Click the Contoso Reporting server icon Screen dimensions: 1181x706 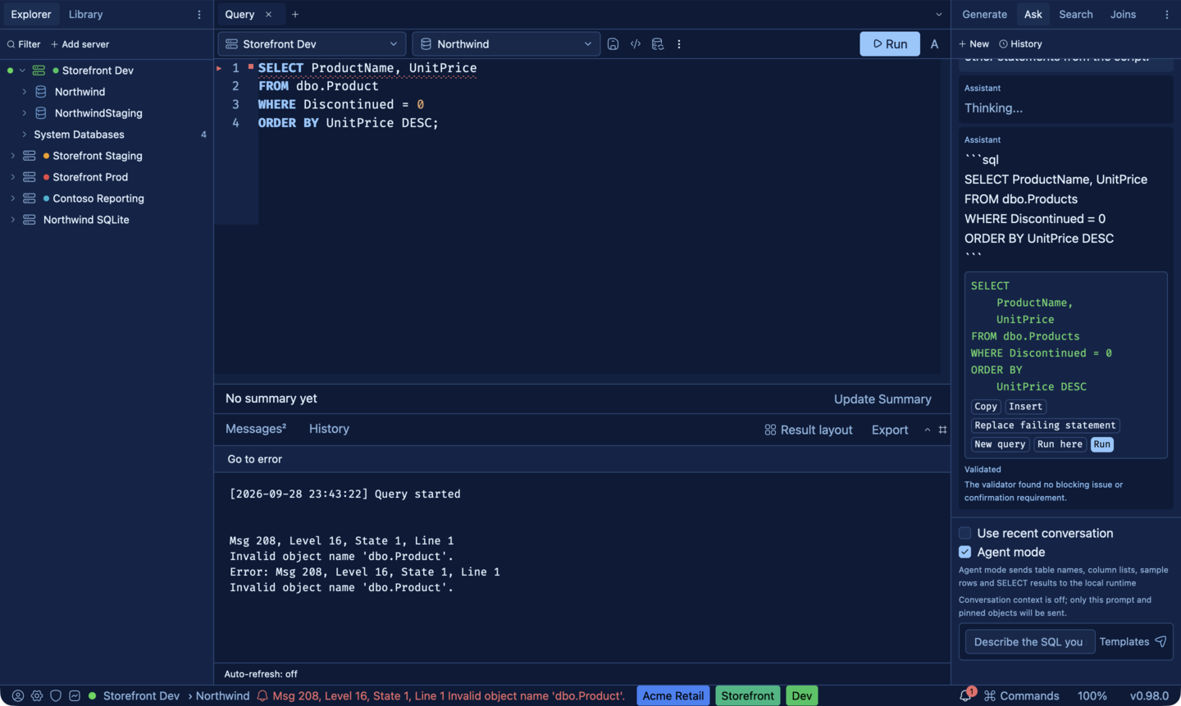tap(30, 198)
